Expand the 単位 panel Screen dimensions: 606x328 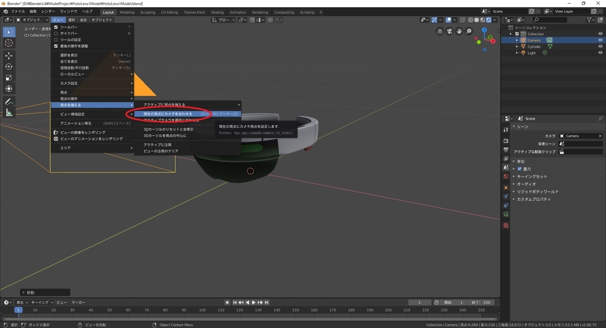pos(521,161)
